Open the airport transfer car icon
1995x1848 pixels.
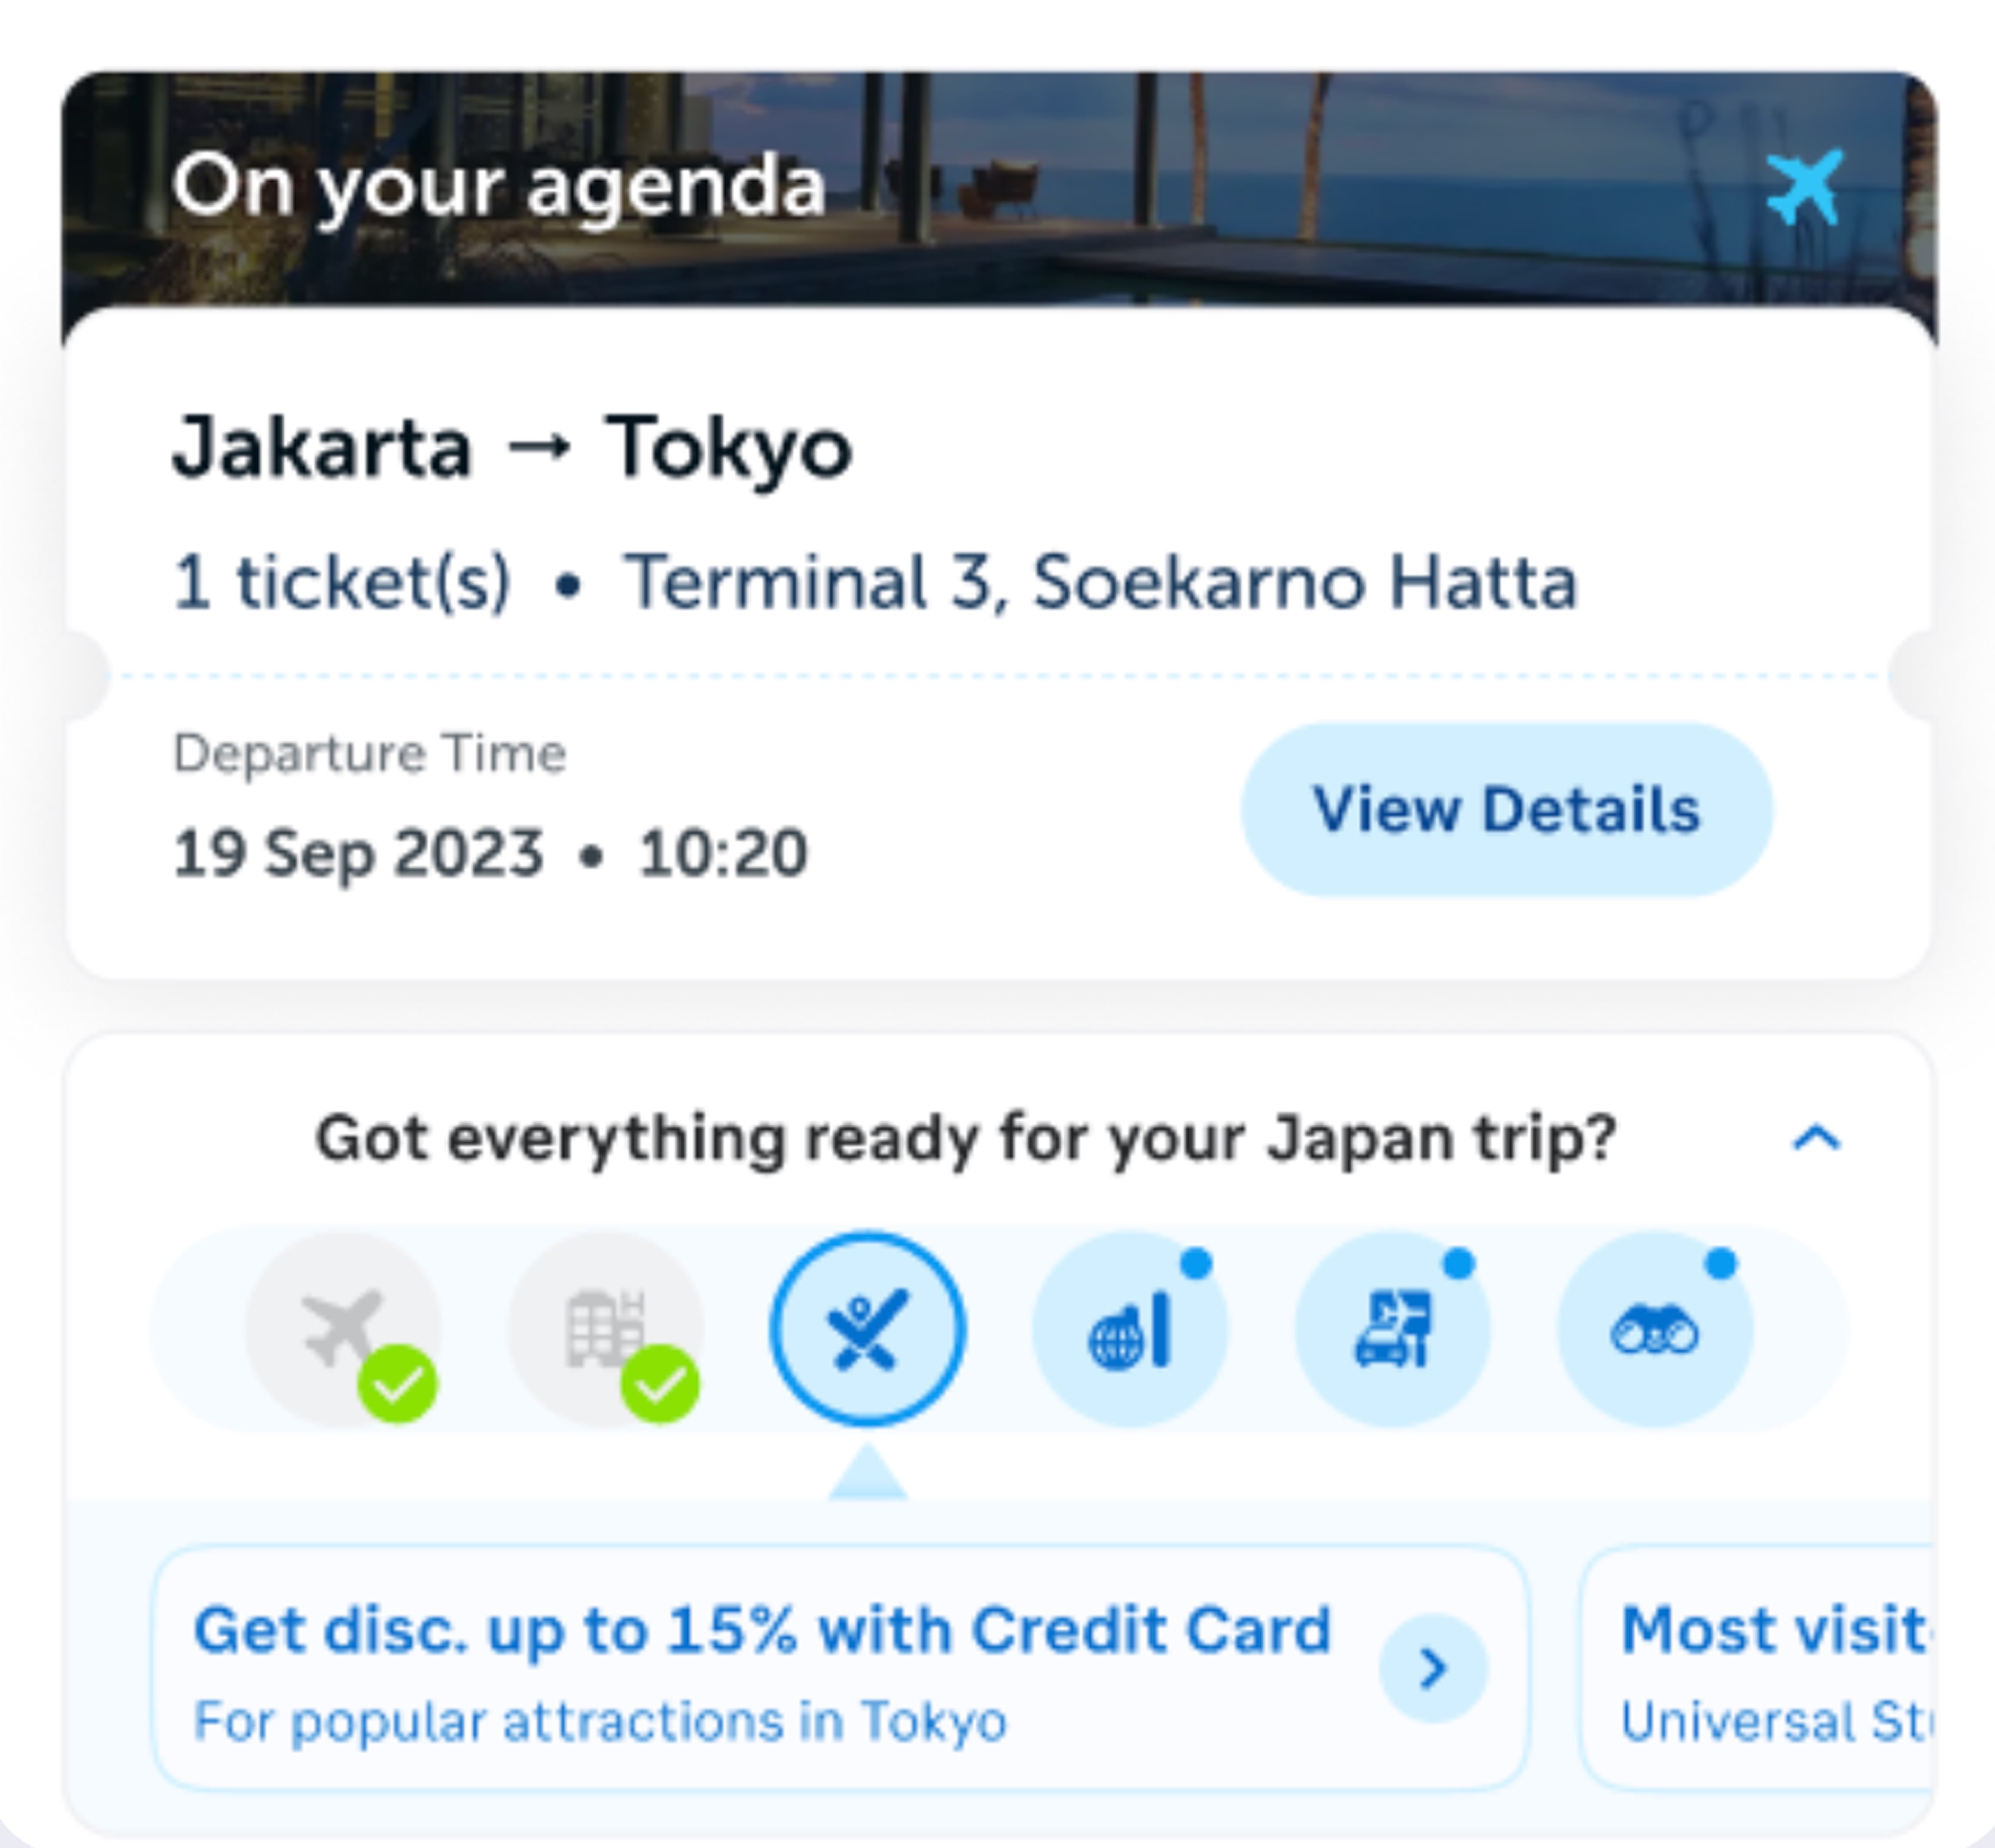1392,1329
